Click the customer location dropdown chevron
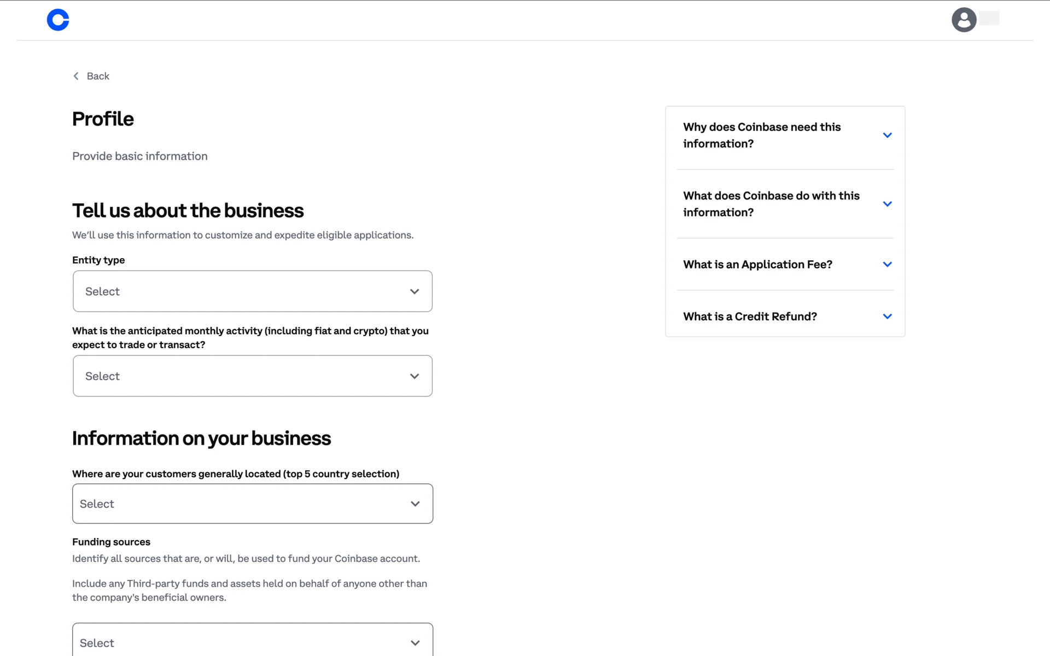The height and width of the screenshot is (656, 1050). coord(415,503)
